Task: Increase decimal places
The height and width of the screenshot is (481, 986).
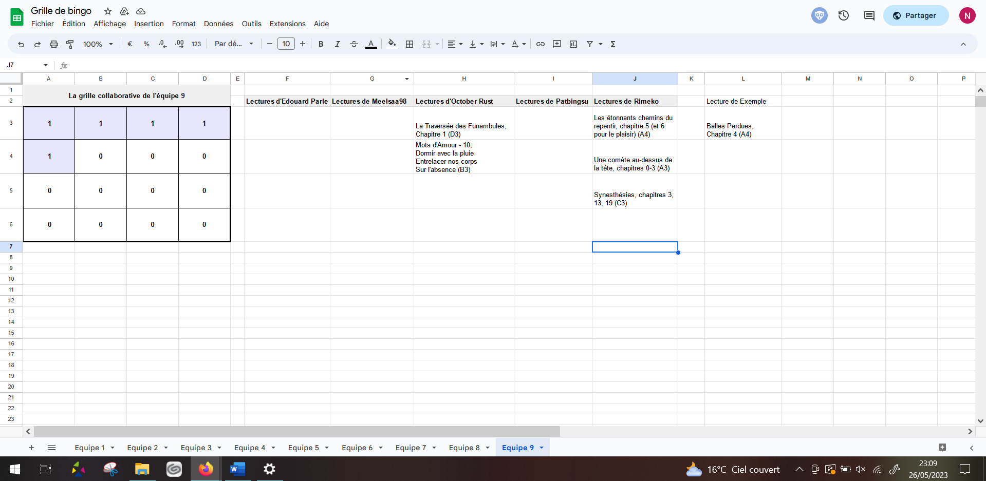Action: pos(179,44)
